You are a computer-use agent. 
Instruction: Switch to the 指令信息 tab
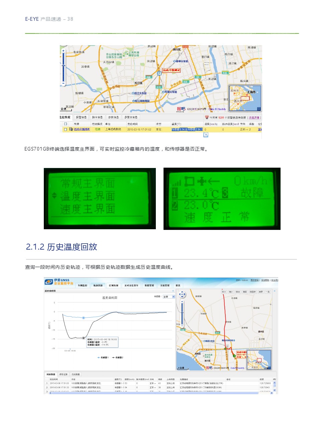pos(97,117)
